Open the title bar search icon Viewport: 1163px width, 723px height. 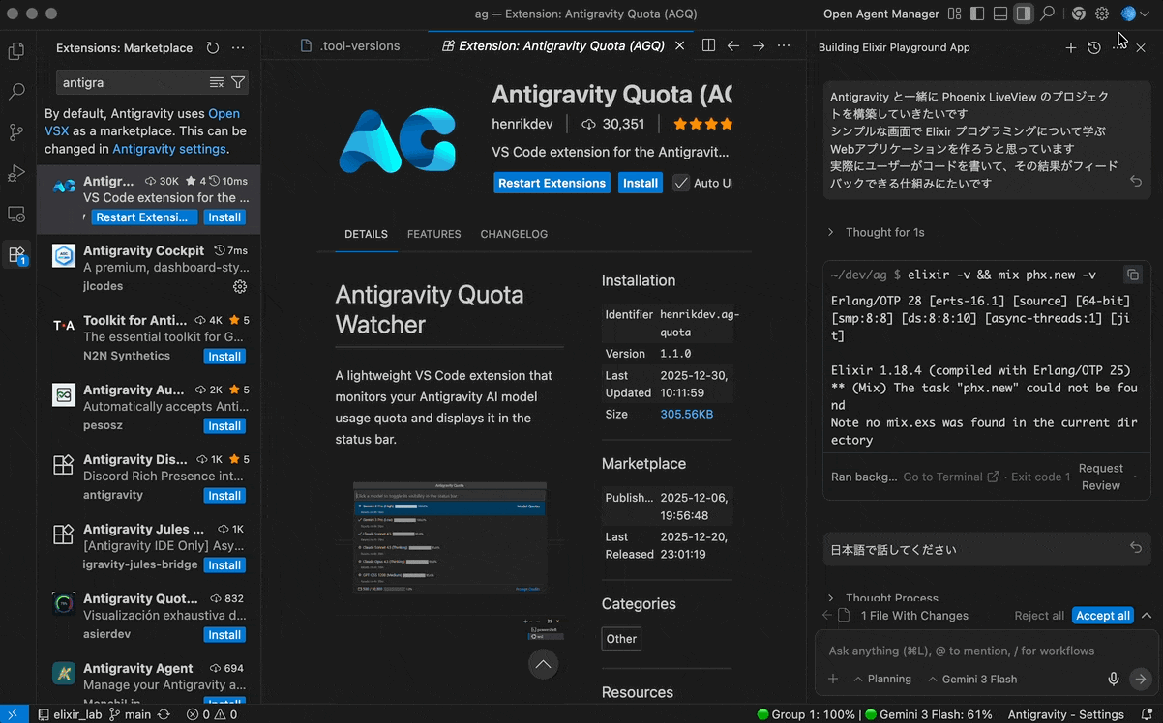[1047, 14]
